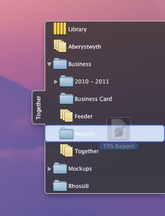Screen dimensions: 165x216
Task: Select the highlighted Reports label
Action: (85, 134)
